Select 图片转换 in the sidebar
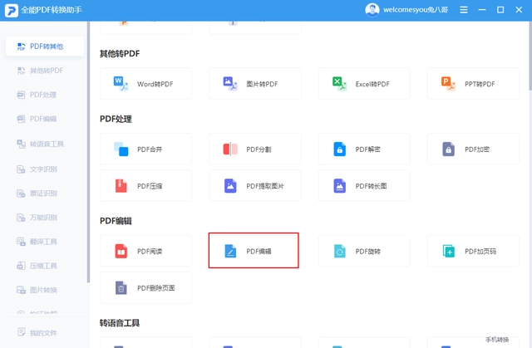Screen dimensions: 532x348 (45, 290)
